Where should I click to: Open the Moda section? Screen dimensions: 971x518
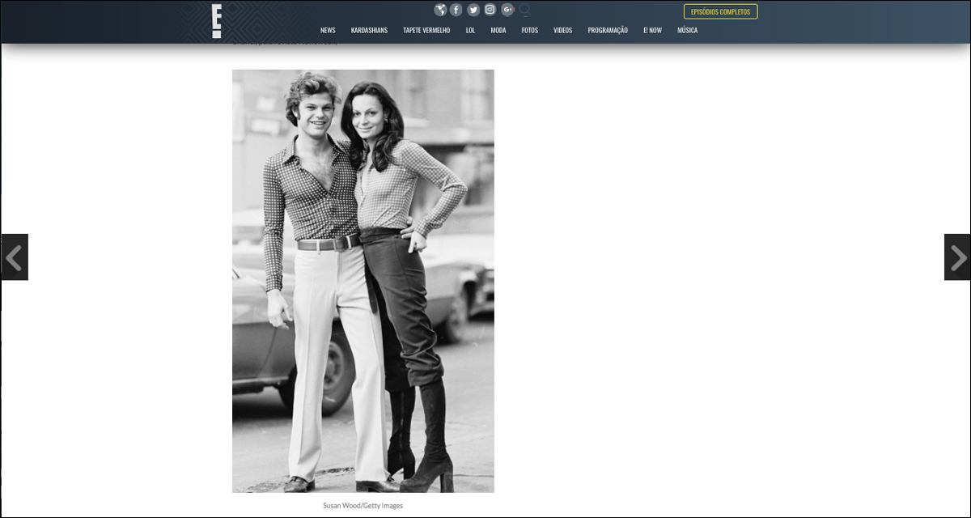(x=498, y=31)
